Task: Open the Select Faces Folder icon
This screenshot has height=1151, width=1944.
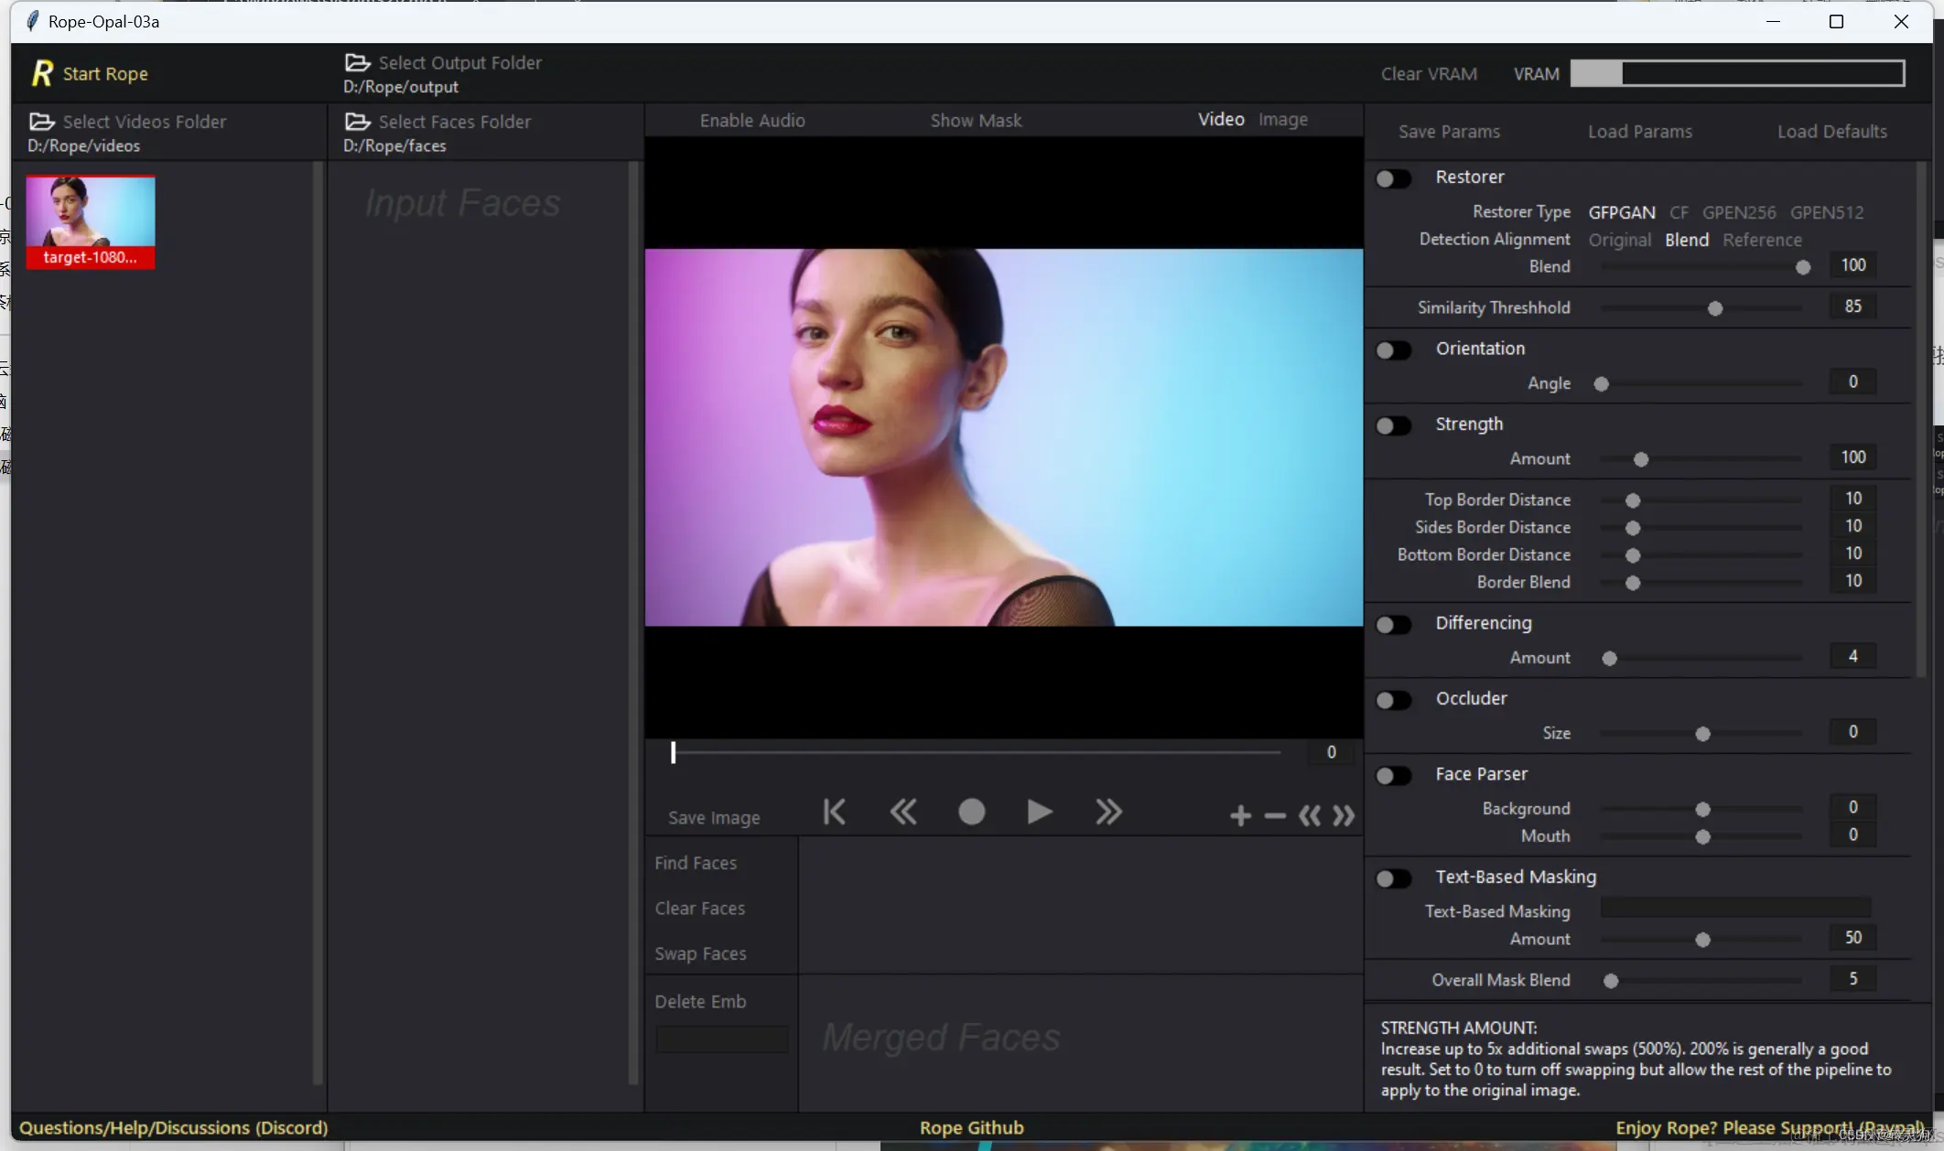Action: pyautogui.click(x=357, y=122)
